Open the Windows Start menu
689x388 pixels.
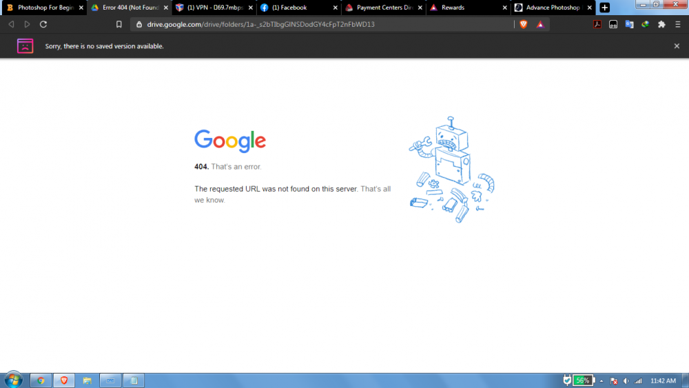coord(13,380)
